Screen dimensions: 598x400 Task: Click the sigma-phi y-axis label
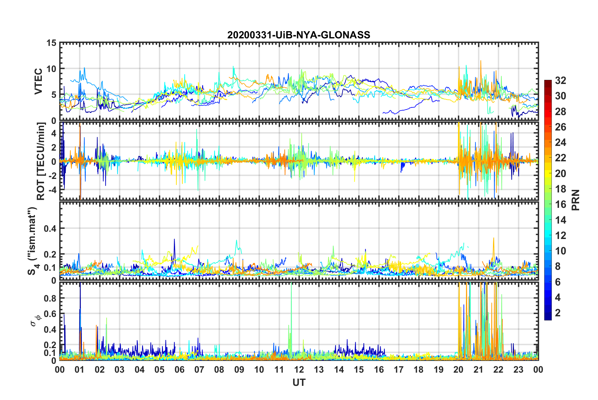pyautogui.click(x=36, y=321)
